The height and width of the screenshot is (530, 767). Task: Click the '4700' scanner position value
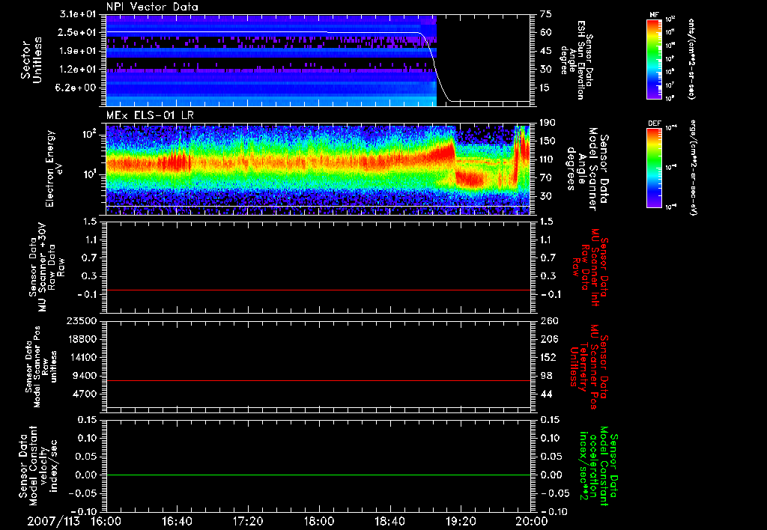coord(85,394)
